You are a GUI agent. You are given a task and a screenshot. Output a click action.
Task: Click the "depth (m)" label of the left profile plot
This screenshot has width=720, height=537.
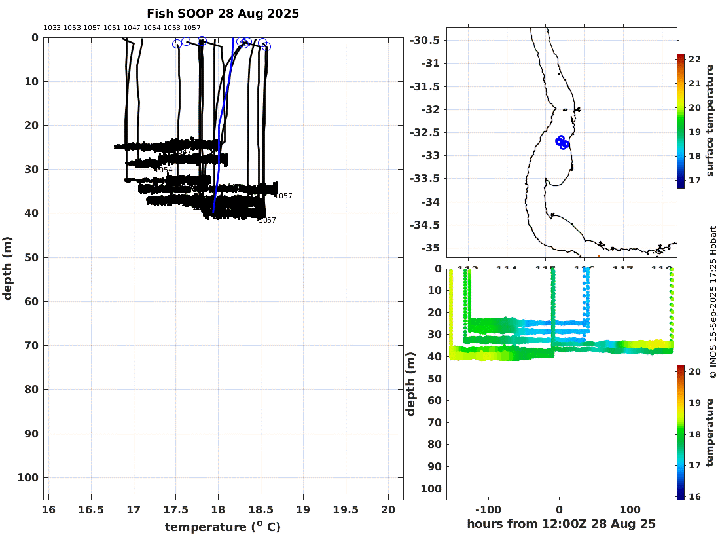click(x=7, y=268)
